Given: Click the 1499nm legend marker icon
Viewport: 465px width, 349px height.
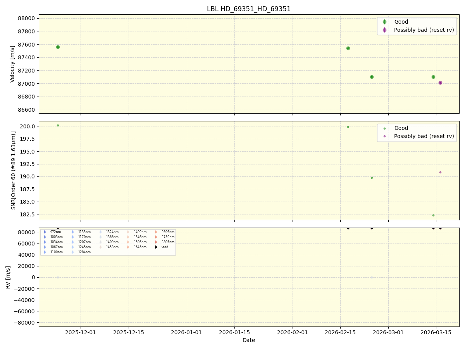Looking at the screenshot, I should click(x=128, y=232).
